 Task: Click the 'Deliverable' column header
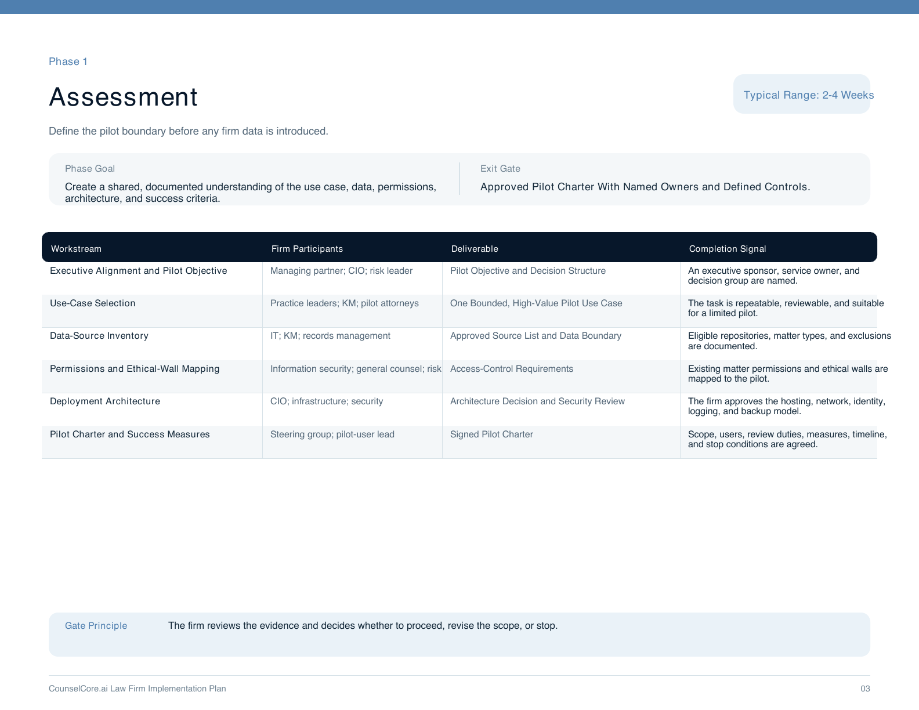click(475, 249)
